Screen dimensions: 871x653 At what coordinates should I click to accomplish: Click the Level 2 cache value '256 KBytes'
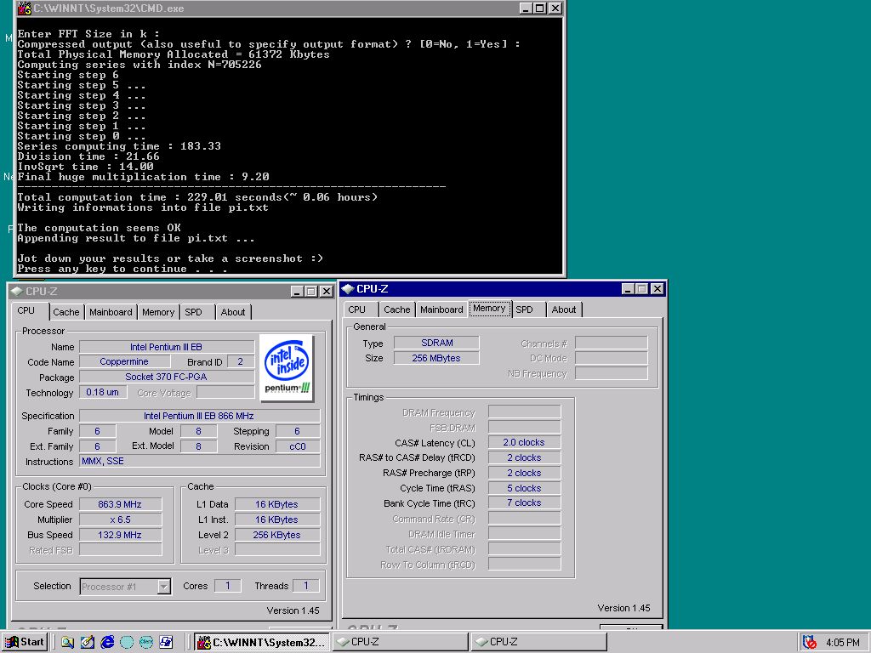[x=277, y=535]
